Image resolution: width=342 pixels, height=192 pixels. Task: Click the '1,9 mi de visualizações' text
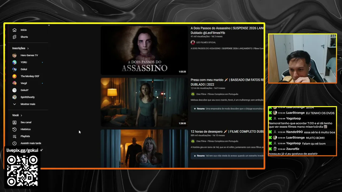[202, 88]
